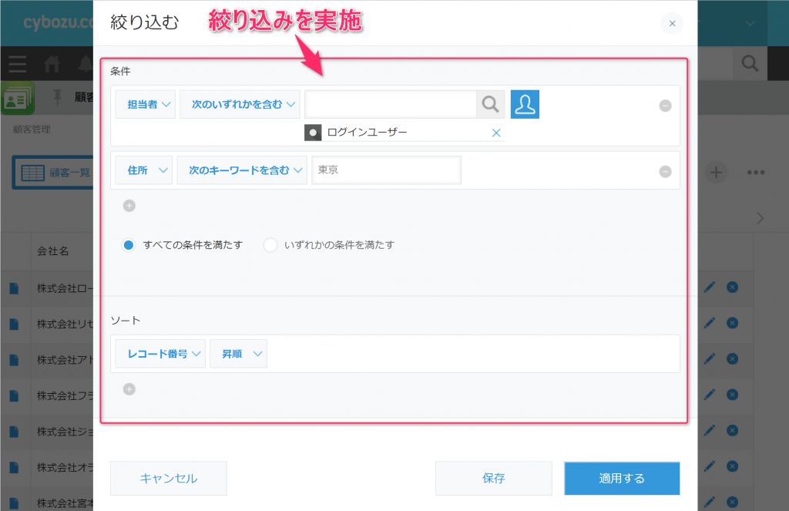Expand the top-right header chevron dropdown
This screenshot has width=789, height=511.
click(750, 24)
